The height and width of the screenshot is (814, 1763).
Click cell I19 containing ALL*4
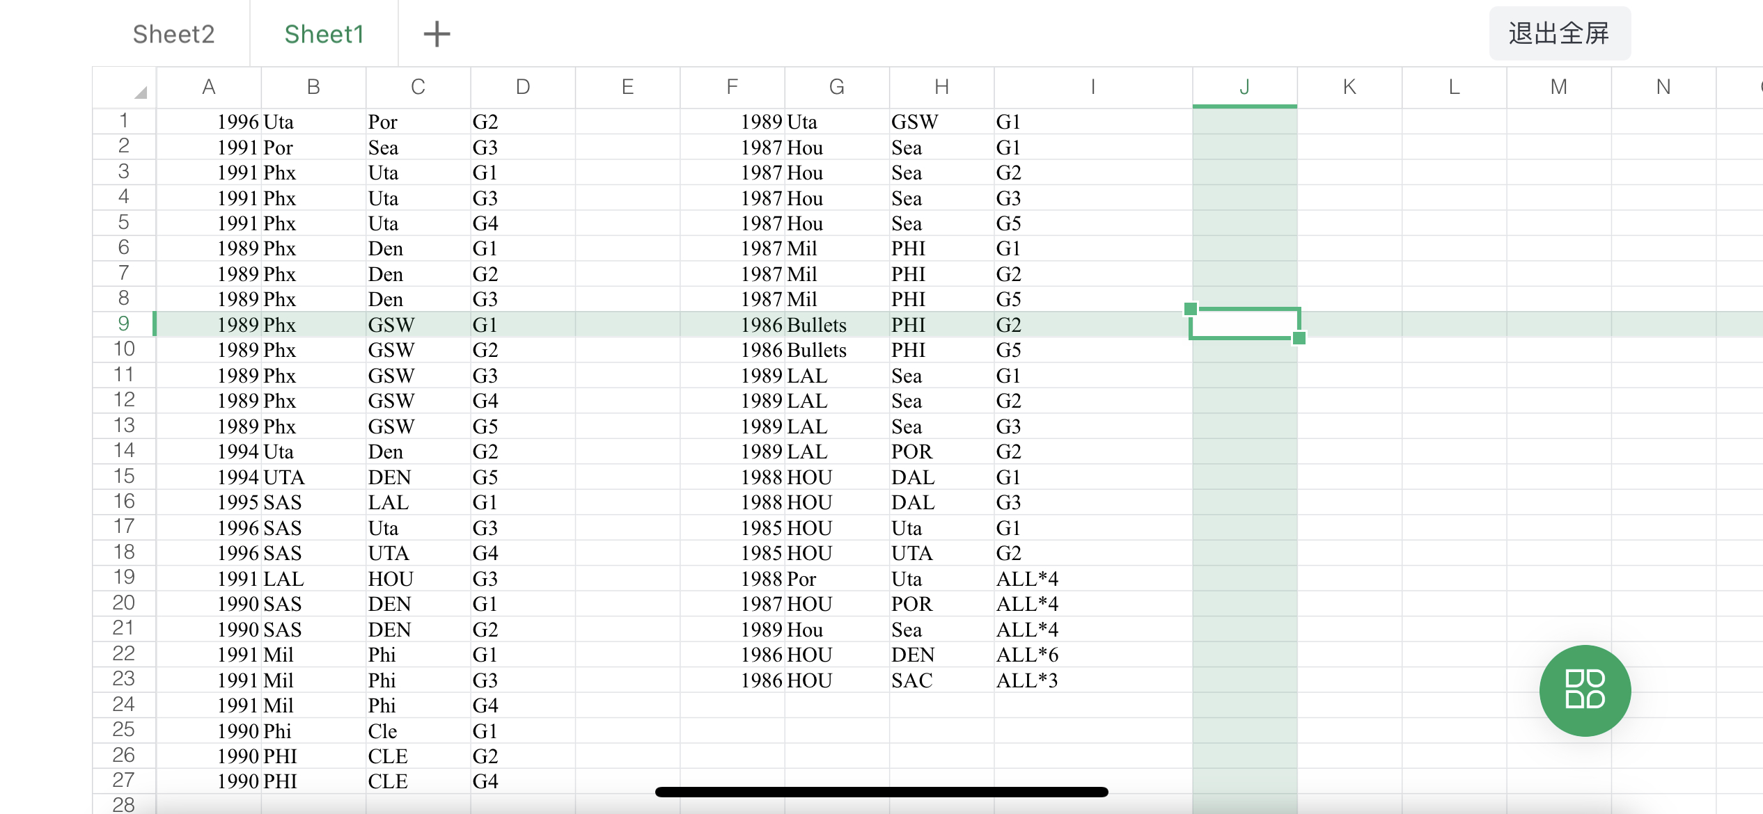pyautogui.click(x=1093, y=579)
